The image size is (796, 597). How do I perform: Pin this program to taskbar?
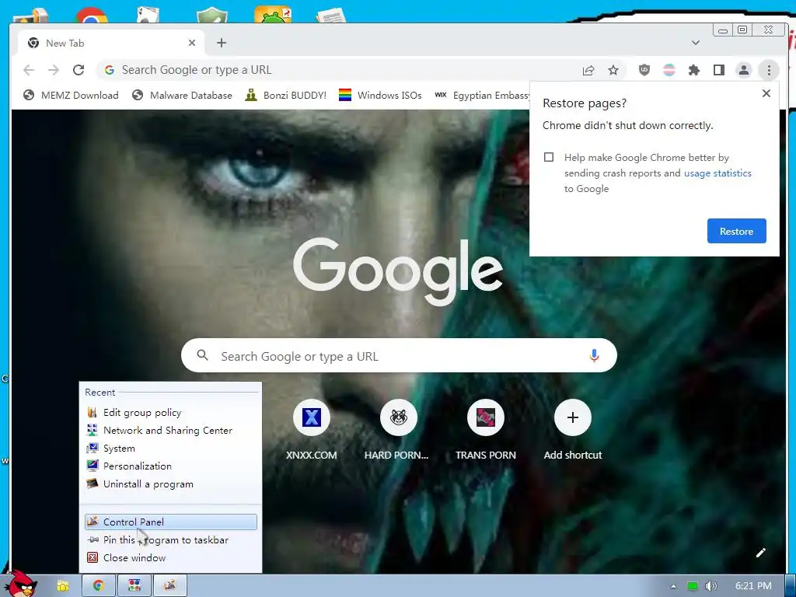pos(170,539)
